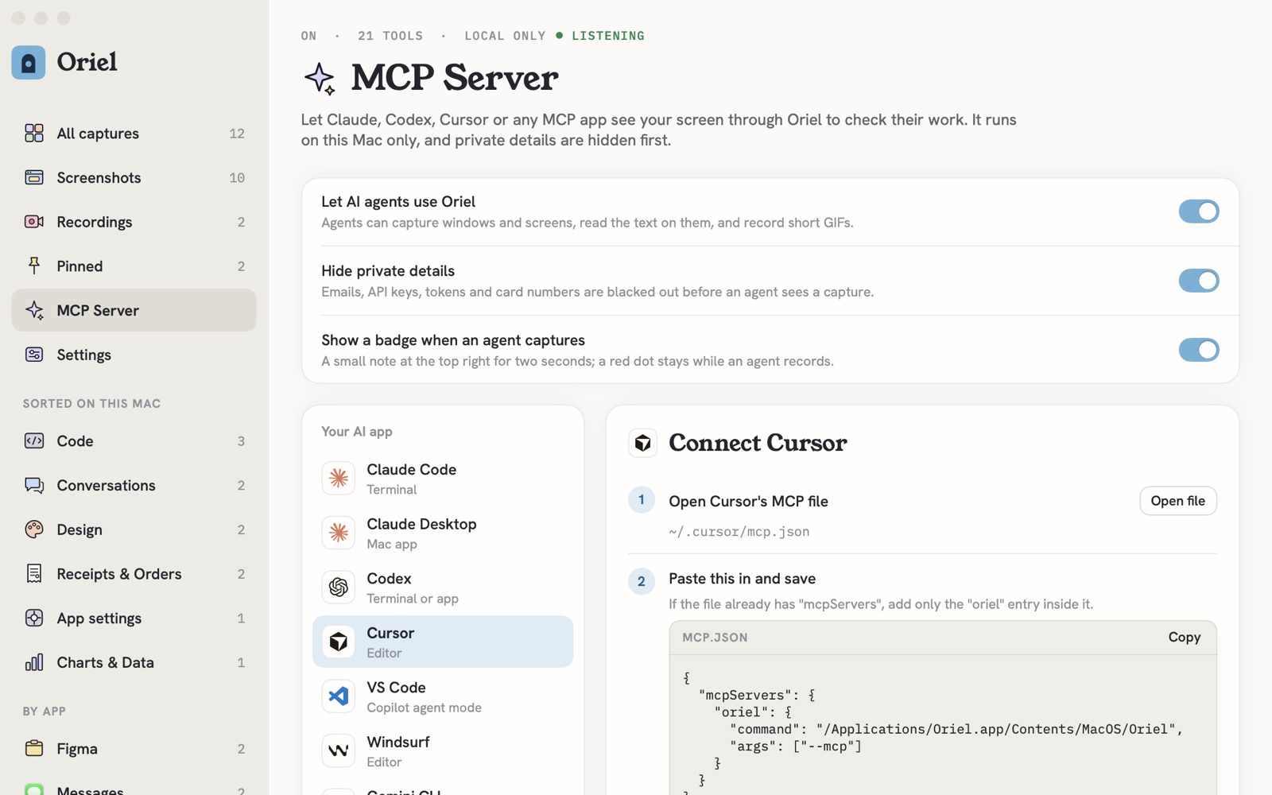Click the large sparkle icon beside MCP Server title

click(320, 79)
